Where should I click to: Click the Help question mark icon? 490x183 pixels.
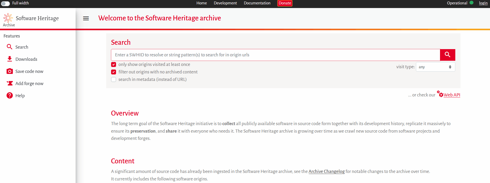pos(10,95)
